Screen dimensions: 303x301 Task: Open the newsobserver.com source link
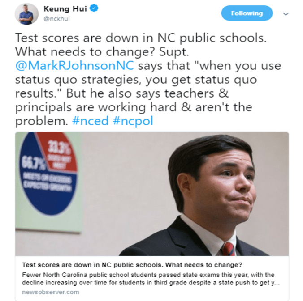(x=51, y=292)
